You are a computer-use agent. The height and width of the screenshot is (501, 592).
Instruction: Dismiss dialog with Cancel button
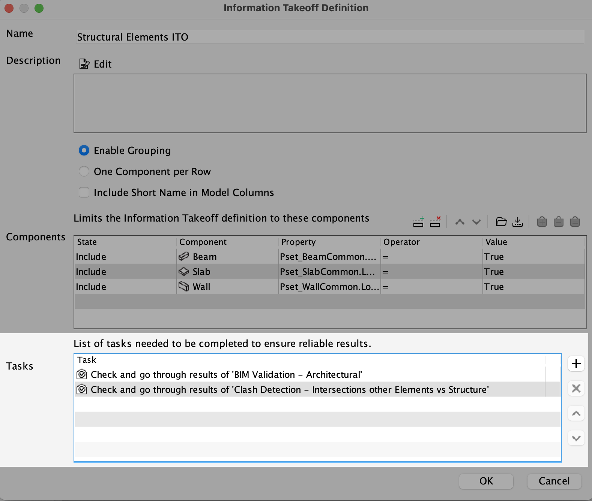(554, 481)
